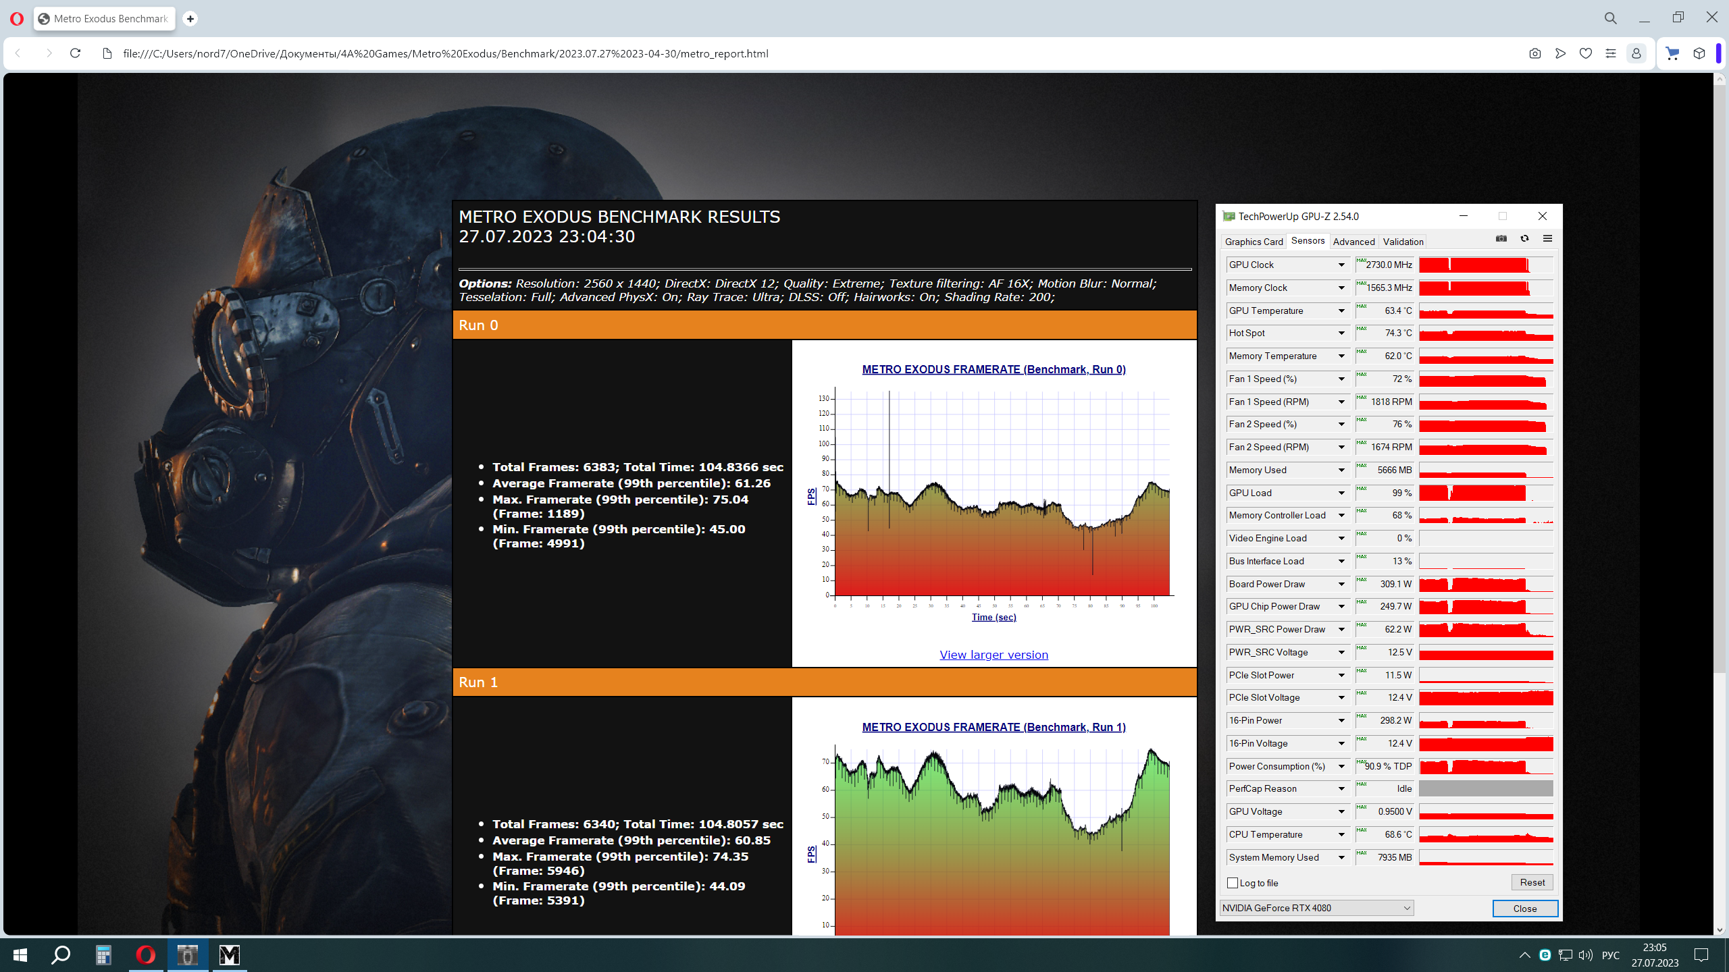Expand GPU Temperature sensor dropdown

[x=1341, y=310]
